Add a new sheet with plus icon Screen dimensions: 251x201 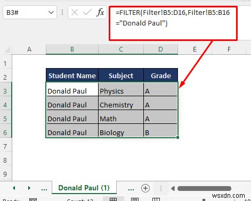(145, 188)
